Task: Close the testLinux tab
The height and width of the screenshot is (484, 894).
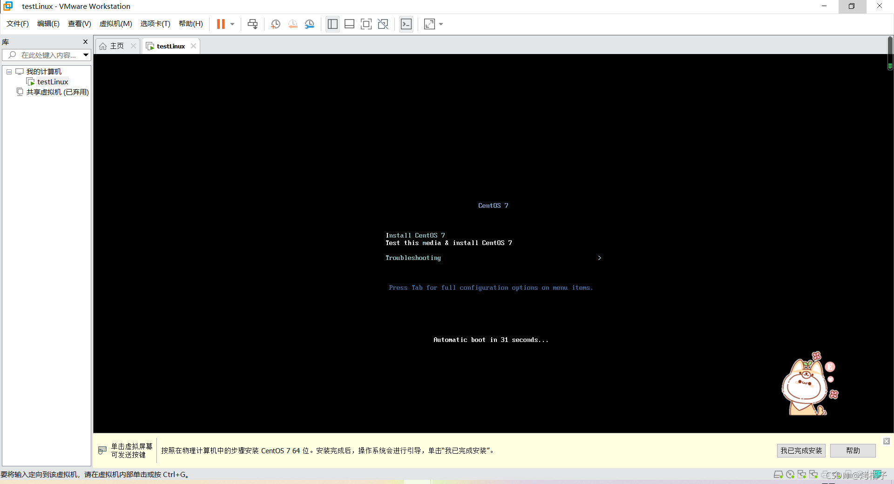Action: point(193,46)
